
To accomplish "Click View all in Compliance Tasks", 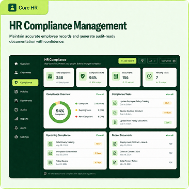I will (x=169, y=94).
